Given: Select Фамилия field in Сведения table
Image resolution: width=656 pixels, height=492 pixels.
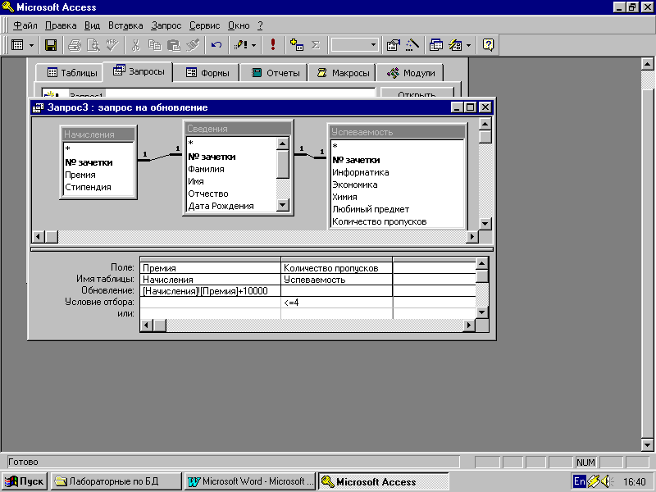Looking at the screenshot, I should click(x=206, y=169).
